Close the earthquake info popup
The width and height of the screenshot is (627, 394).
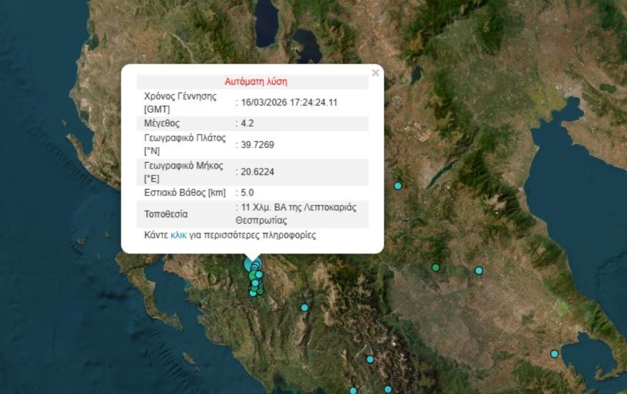[x=375, y=73]
